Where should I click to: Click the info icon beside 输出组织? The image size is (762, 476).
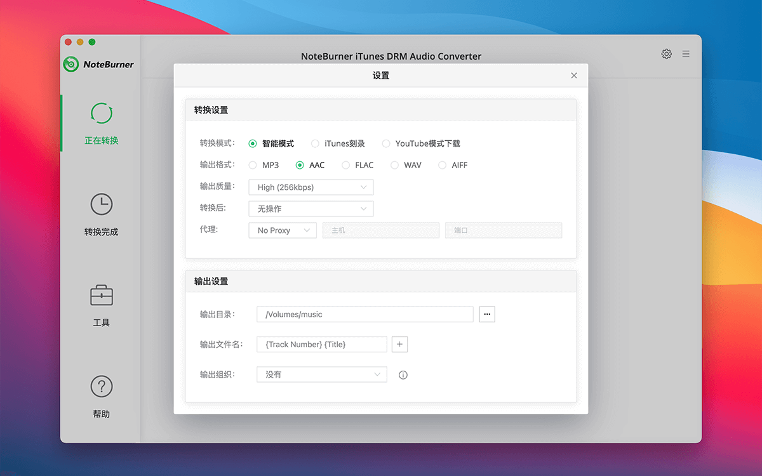tap(403, 375)
